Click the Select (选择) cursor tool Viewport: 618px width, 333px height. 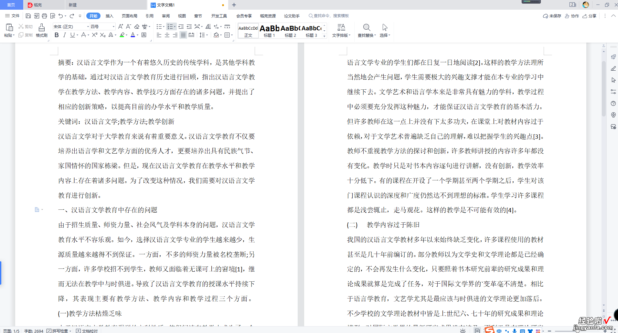[385, 31]
